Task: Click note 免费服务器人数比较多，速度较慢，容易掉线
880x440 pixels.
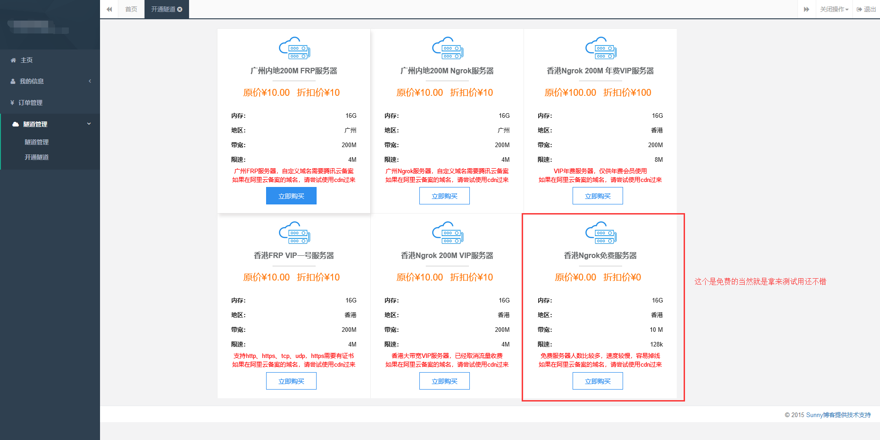Action: tap(600, 356)
